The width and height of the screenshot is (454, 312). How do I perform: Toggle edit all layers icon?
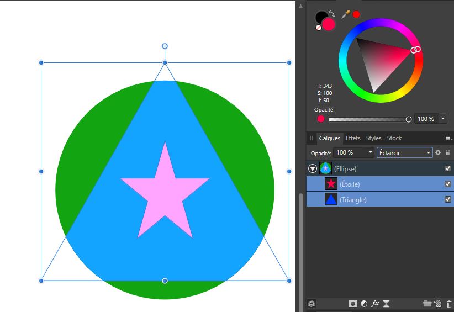pyautogui.click(x=312, y=304)
